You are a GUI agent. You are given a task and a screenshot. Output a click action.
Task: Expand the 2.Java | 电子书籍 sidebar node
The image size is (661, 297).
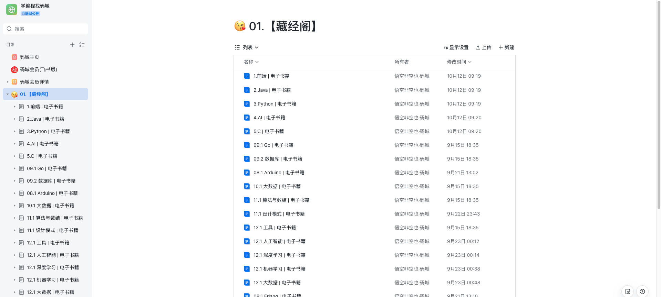coord(14,119)
